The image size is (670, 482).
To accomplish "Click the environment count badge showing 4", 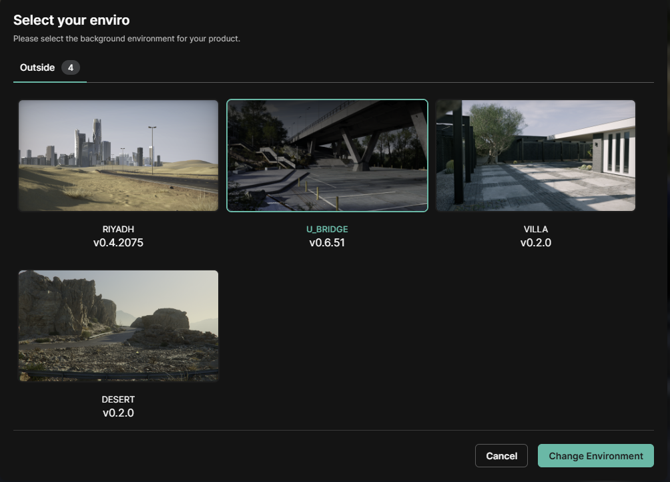I will coord(71,67).
